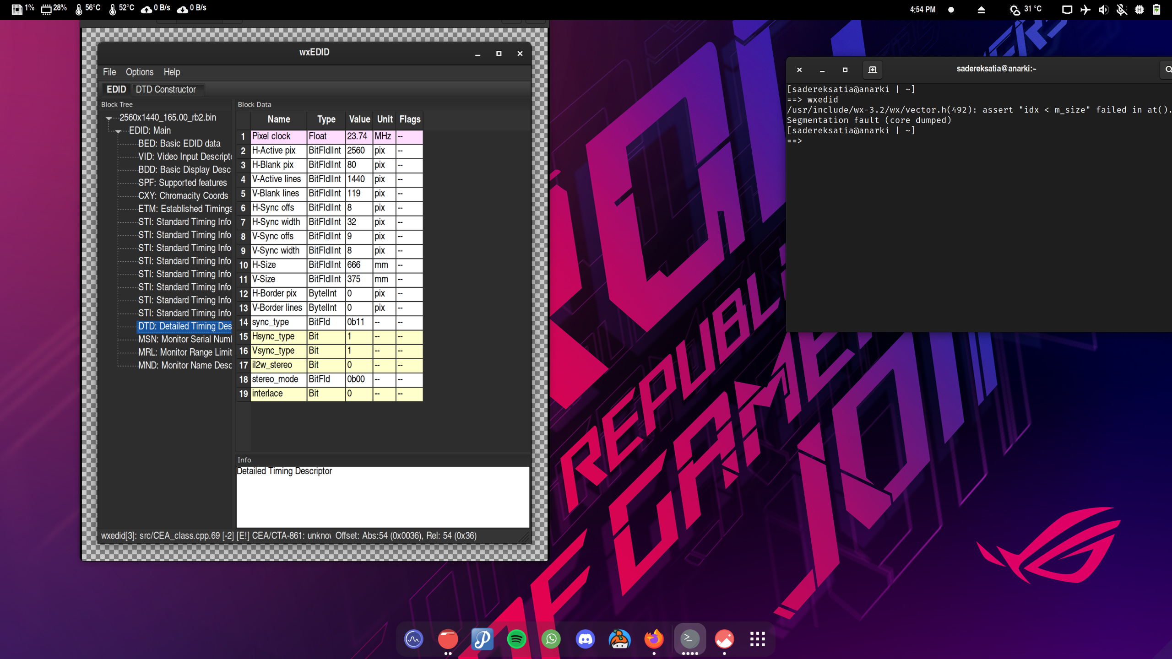This screenshot has width=1172, height=659.
Task: Open Spotify from the dock
Action: pos(516,639)
